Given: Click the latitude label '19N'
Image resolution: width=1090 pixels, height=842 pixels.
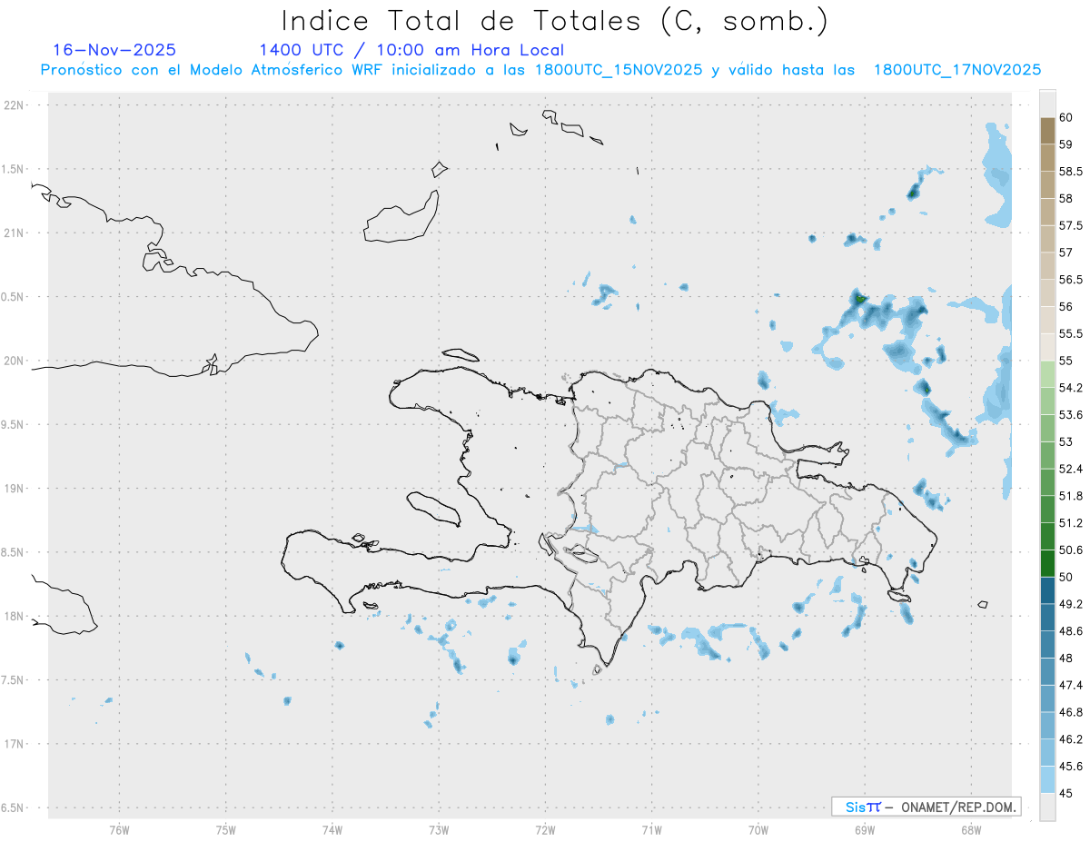Looking at the screenshot, I should 13,489.
